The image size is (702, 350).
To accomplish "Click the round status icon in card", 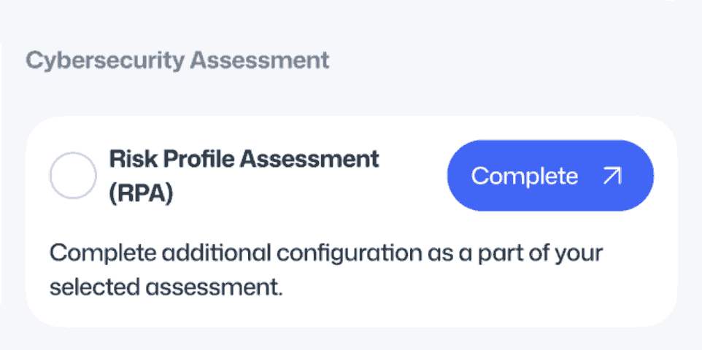I will click(x=72, y=176).
